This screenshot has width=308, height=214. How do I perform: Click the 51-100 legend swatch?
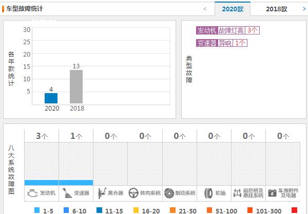[209, 210]
